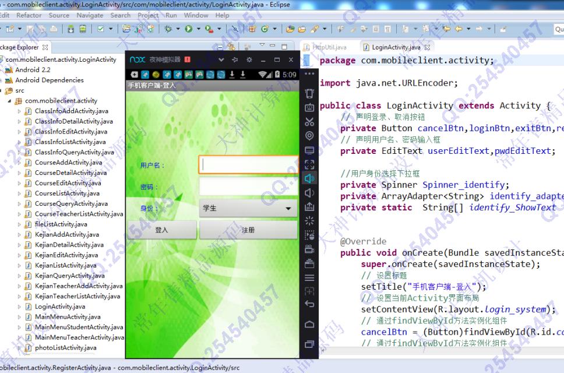Open the Window menu
564x373 pixels.
point(196,15)
